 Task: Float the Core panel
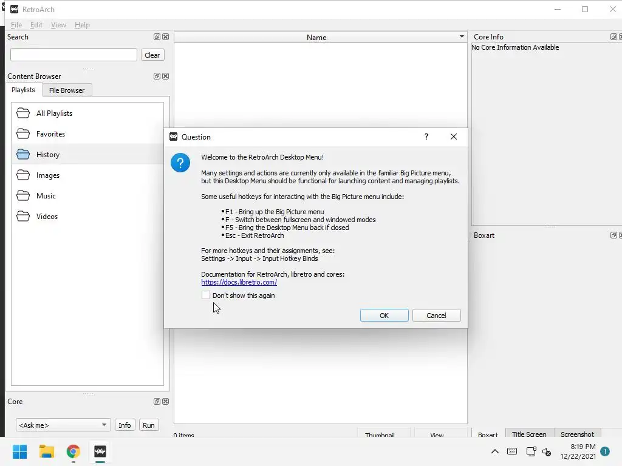click(157, 402)
